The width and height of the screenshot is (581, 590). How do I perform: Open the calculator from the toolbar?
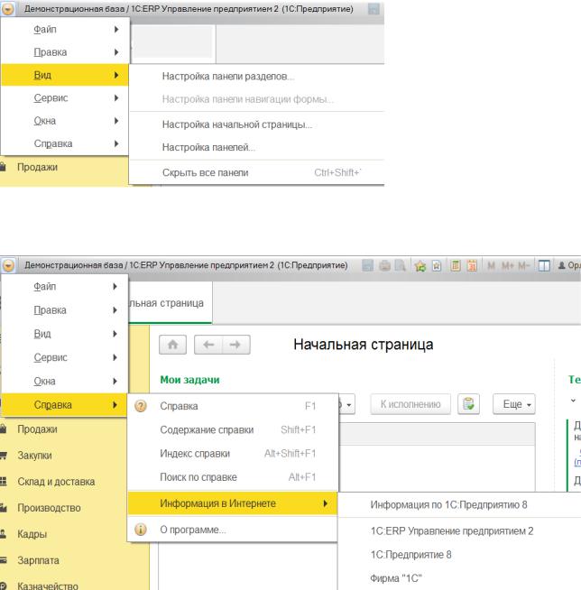[456, 265]
